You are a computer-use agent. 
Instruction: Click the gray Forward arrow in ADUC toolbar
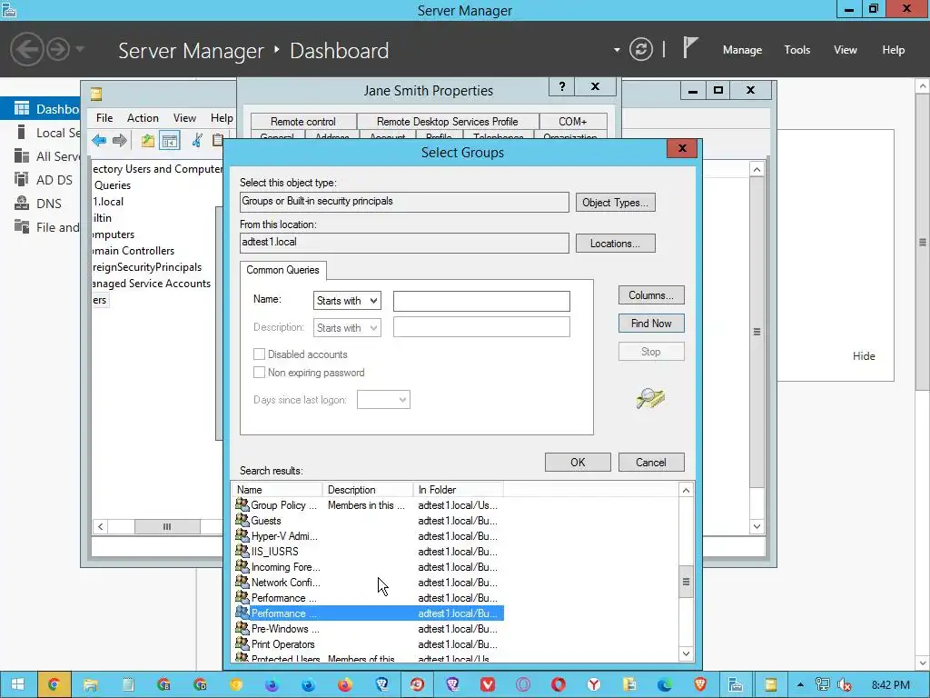pyautogui.click(x=120, y=141)
